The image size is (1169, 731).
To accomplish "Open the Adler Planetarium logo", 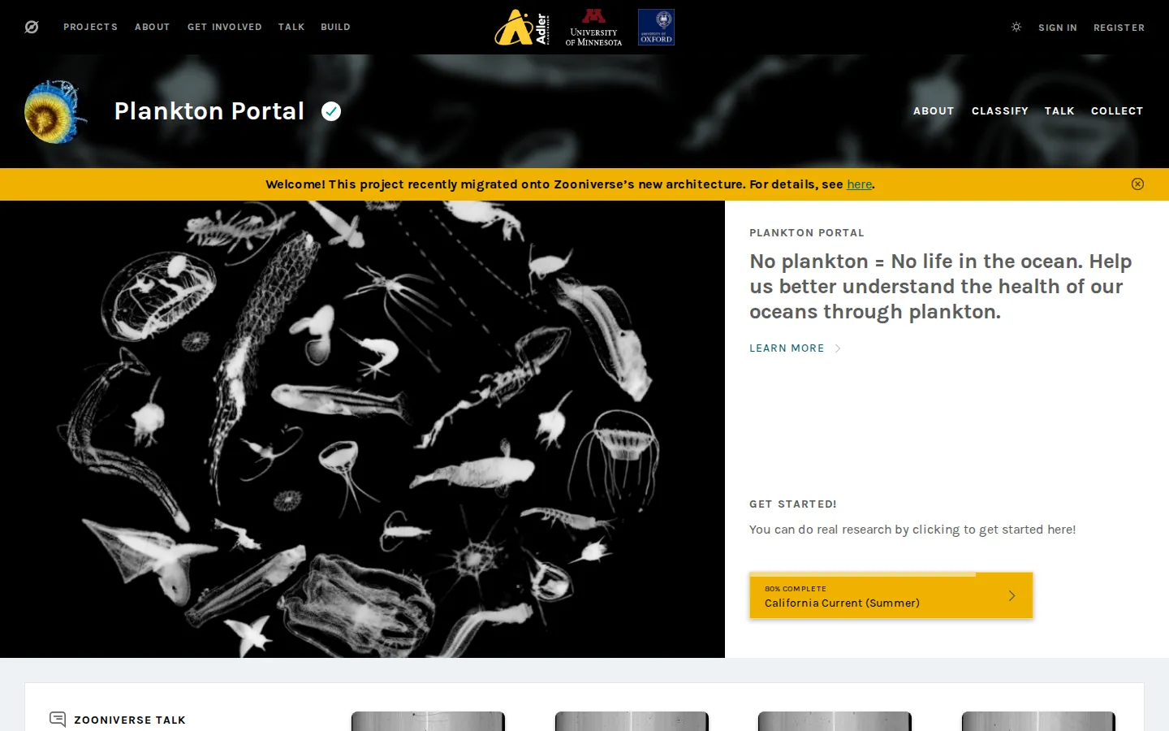I will tap(522, 27).
